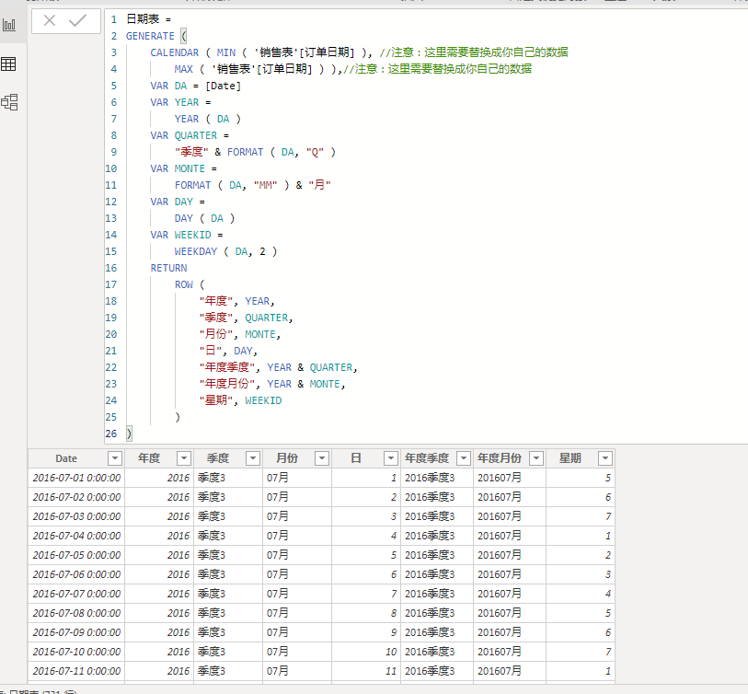
Task: Commit formula with checkmark icon
Action: coord(77,20)
